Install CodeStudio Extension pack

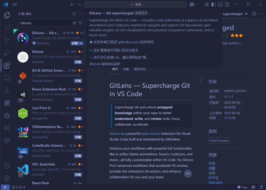coord(78,156)
